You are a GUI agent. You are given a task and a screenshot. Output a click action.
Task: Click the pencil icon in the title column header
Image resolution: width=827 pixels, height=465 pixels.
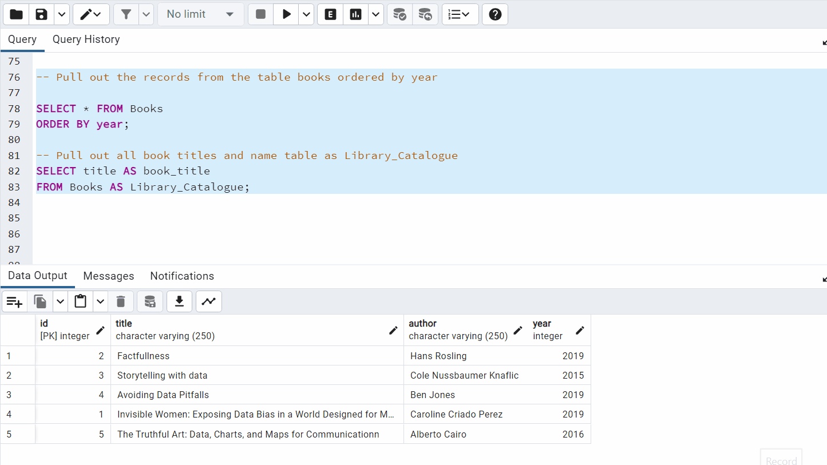pyautogui.click(x=394, y=330)
